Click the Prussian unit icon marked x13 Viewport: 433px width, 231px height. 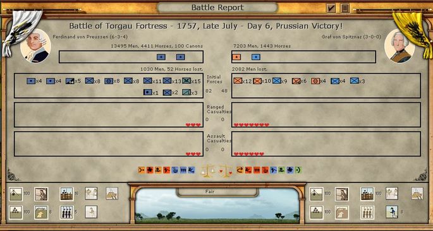167,81
